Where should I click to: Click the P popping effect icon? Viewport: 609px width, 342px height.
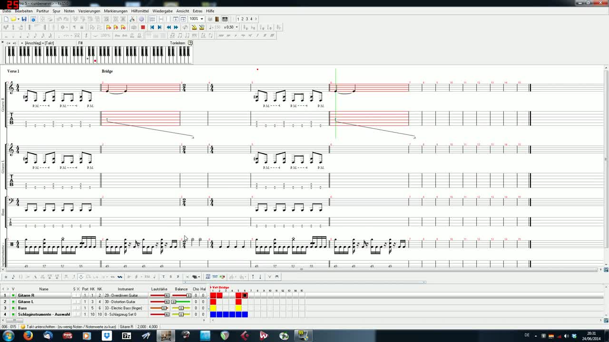178,276
